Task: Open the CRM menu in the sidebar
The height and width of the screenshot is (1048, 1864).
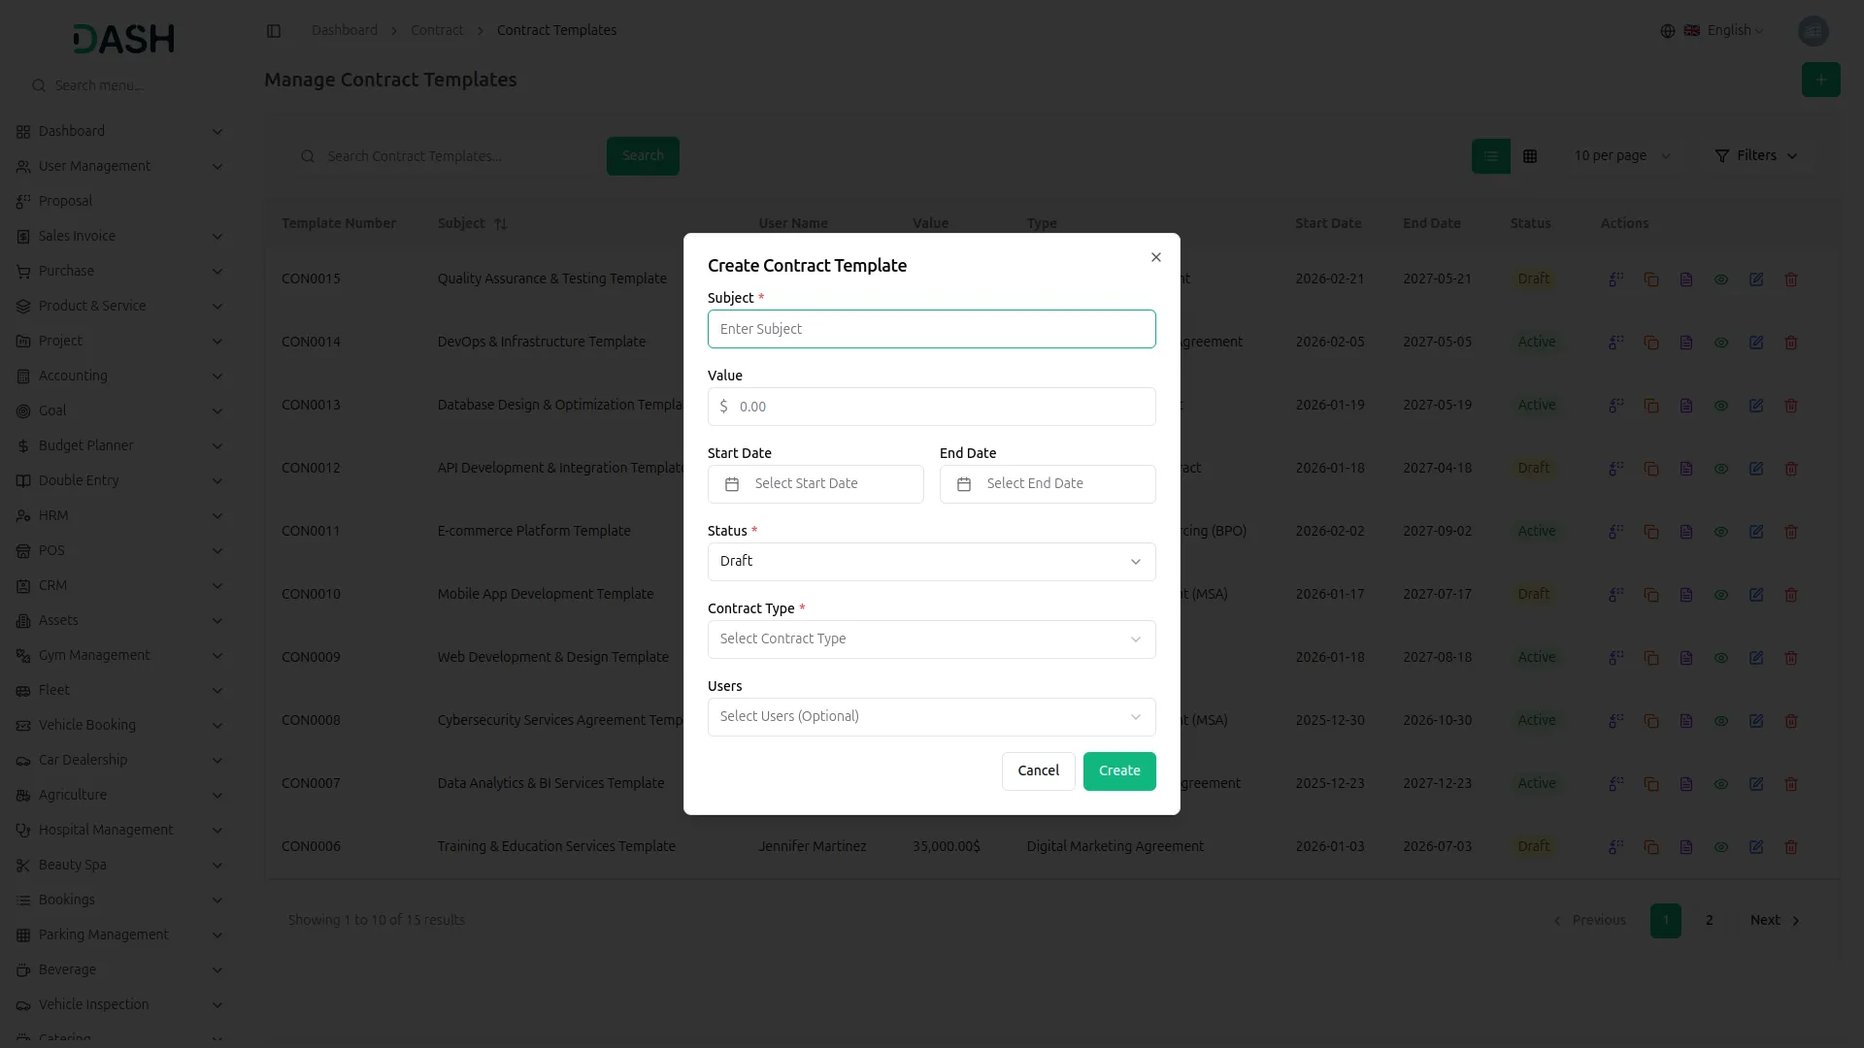Action: (51, 585)
